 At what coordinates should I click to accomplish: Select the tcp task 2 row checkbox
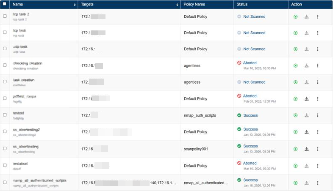coord(5,16)
